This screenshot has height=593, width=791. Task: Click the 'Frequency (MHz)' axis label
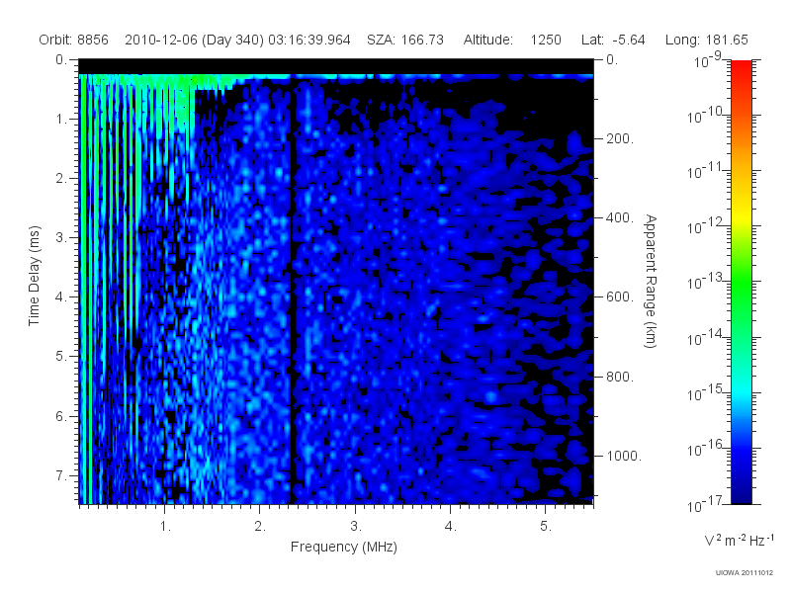pyautogui.click(x=344, y=547)
